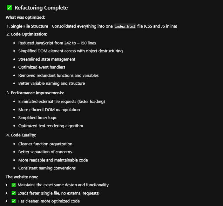Screen dimensions: 223x206
Task: Click the "What was optimized:" subheading
Action: [x=25, y=17]
